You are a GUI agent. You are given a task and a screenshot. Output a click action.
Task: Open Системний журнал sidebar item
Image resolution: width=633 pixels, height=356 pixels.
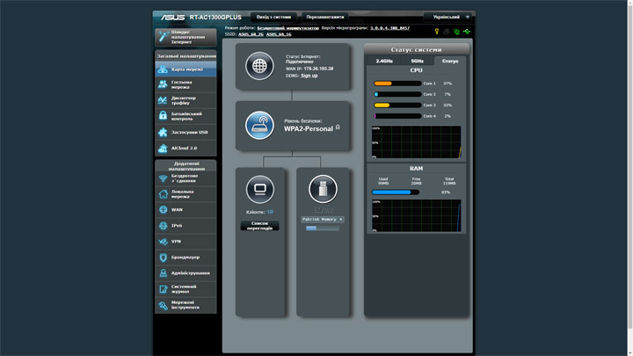[186, 289]
